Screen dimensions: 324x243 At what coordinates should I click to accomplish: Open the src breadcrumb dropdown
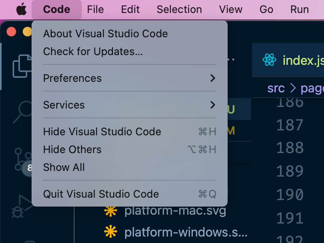click(276, 88)
